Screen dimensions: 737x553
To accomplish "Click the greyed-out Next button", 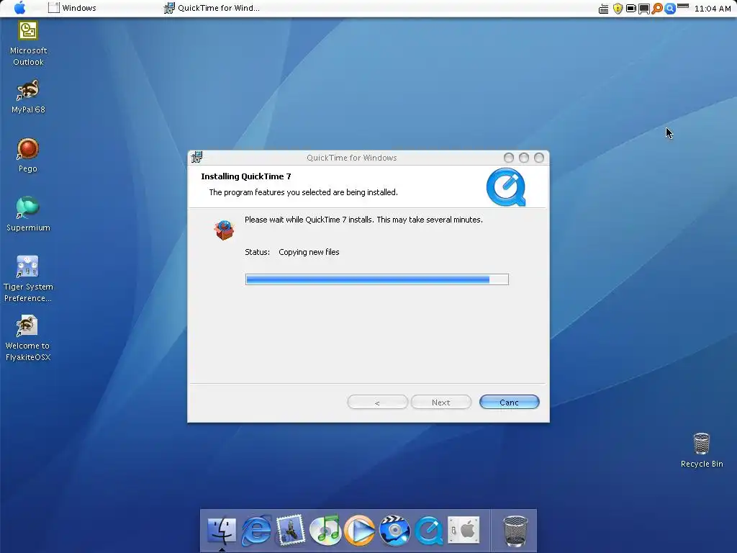I will [441, 402].
